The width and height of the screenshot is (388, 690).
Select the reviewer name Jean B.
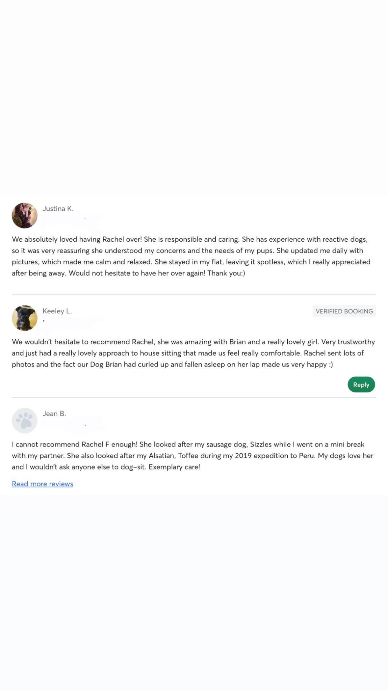pyautogui.click(x=54, y=413)
